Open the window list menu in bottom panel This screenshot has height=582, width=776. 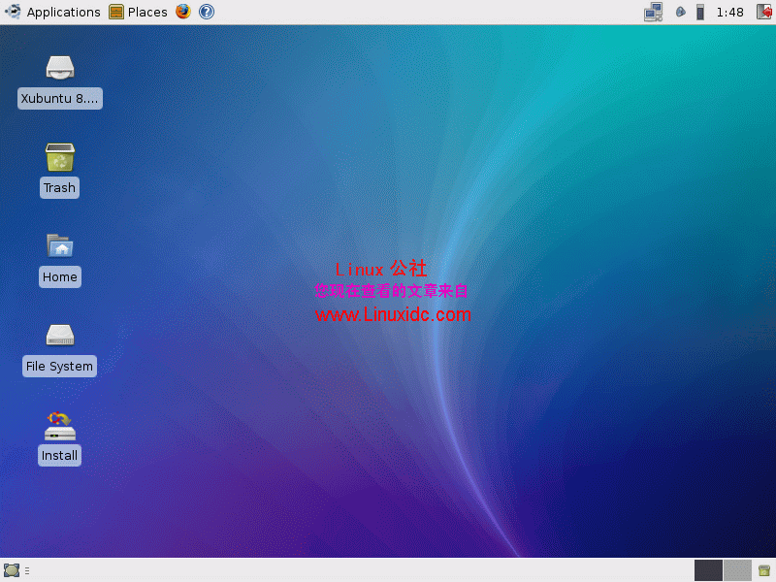(25, 570)
